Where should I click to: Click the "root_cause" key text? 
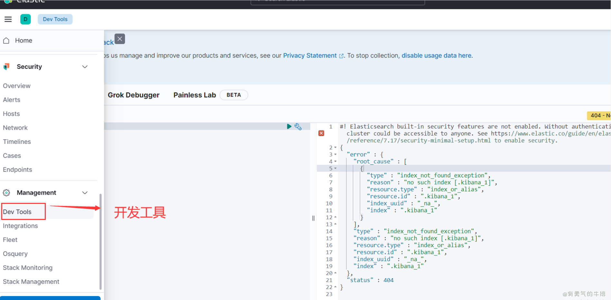coord(373,162)
